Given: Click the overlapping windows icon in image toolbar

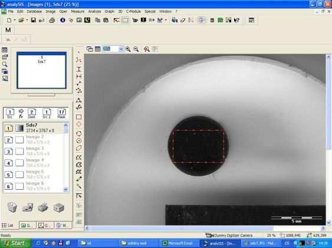Looking at the screenshot, I should click(90, 49).
